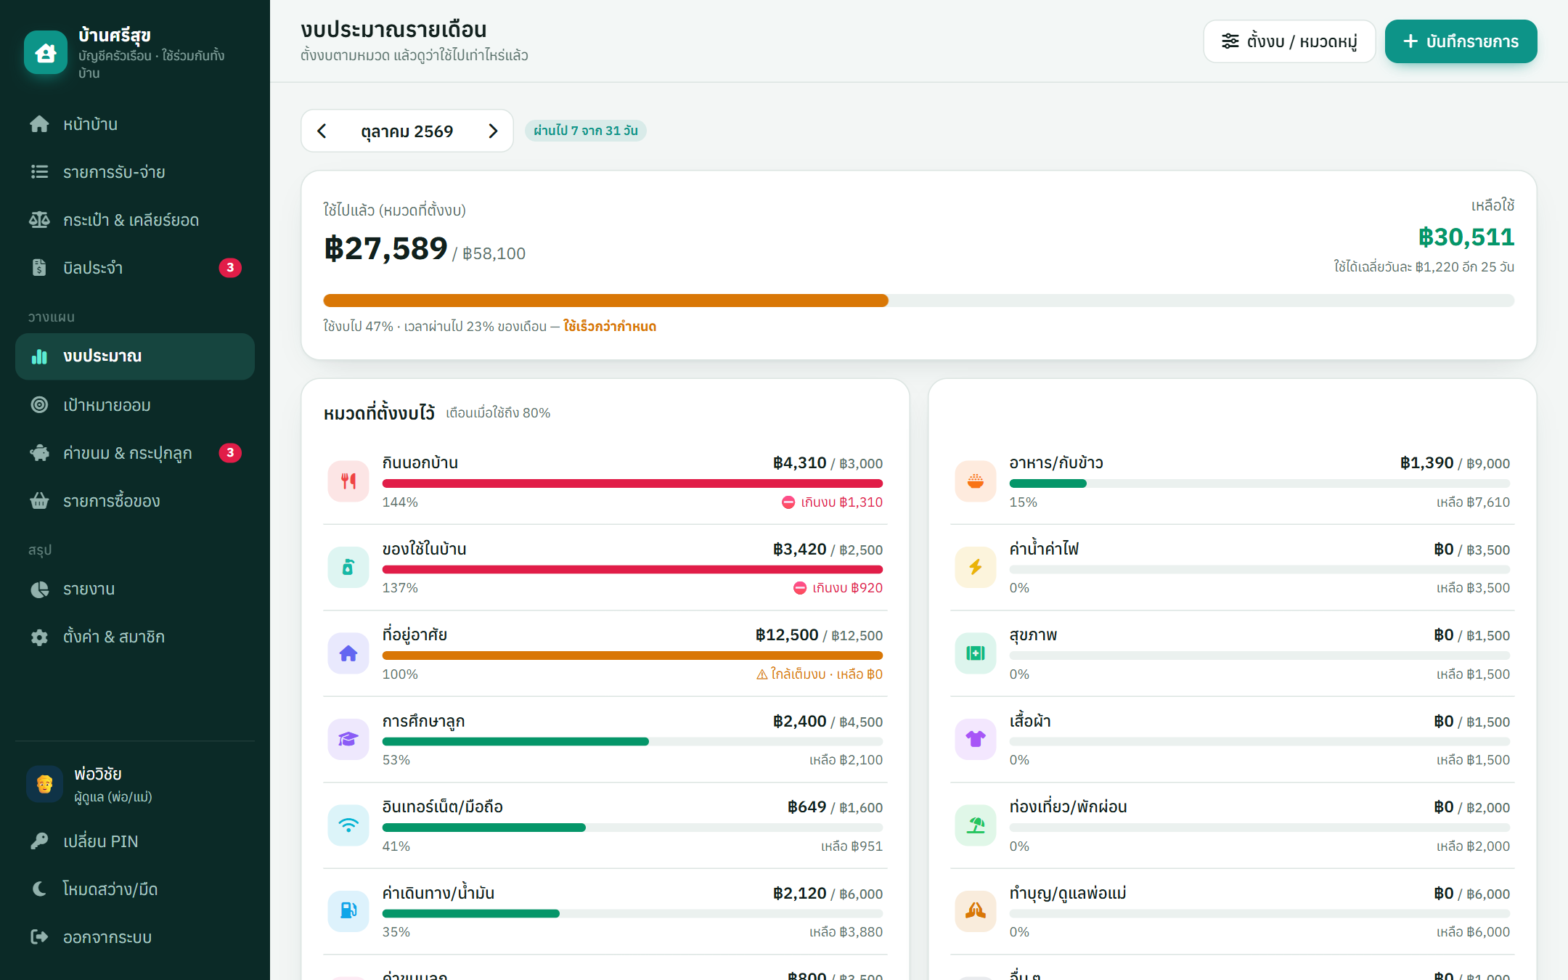Screen dimensions: 1568x980
Task: Select the งบประมาณ bar chart icon
Action: click(39, 356)
